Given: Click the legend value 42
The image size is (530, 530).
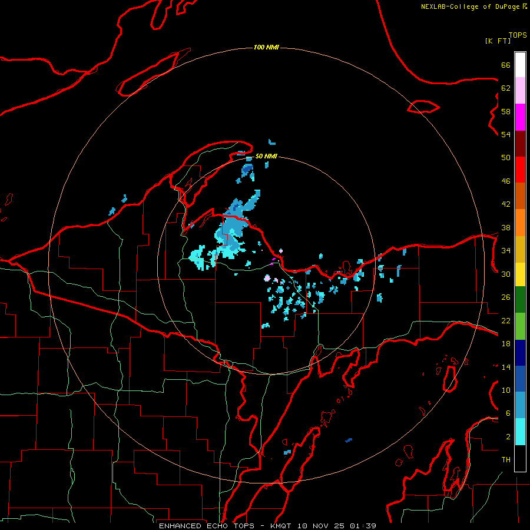Looking at the screenshot, I should [x=506, y=204].
